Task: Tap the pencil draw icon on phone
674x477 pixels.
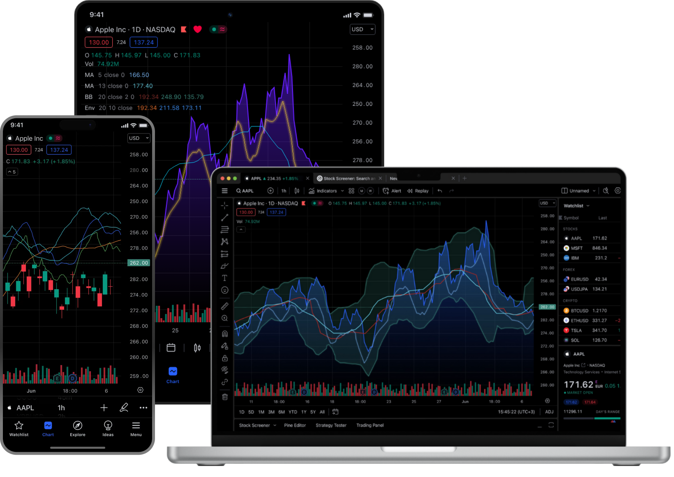Action: pyautogui.click(x=124, y=408)
